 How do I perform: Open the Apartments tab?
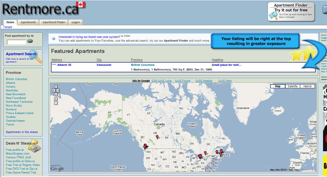[28, 22]
